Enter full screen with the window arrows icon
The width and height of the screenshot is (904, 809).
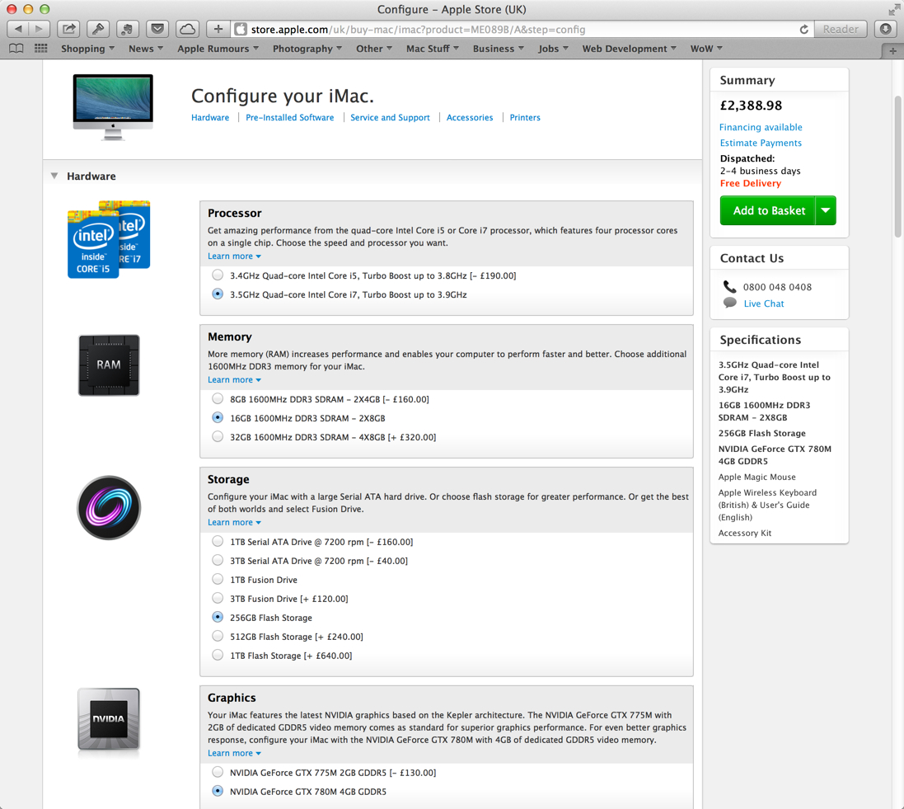pyautogui.click(x=893, y=9)
